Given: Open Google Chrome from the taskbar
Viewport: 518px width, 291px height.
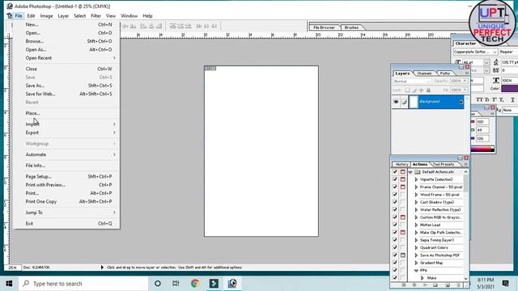Looking at the screenshot, I should point(195,284).
